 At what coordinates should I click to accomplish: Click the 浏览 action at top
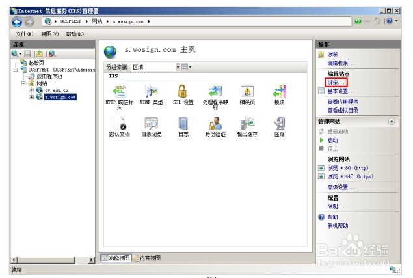point(332,55)
